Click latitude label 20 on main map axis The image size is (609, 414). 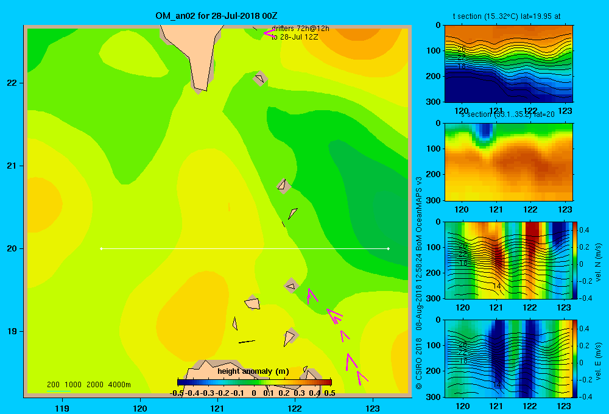click(12, 248)
